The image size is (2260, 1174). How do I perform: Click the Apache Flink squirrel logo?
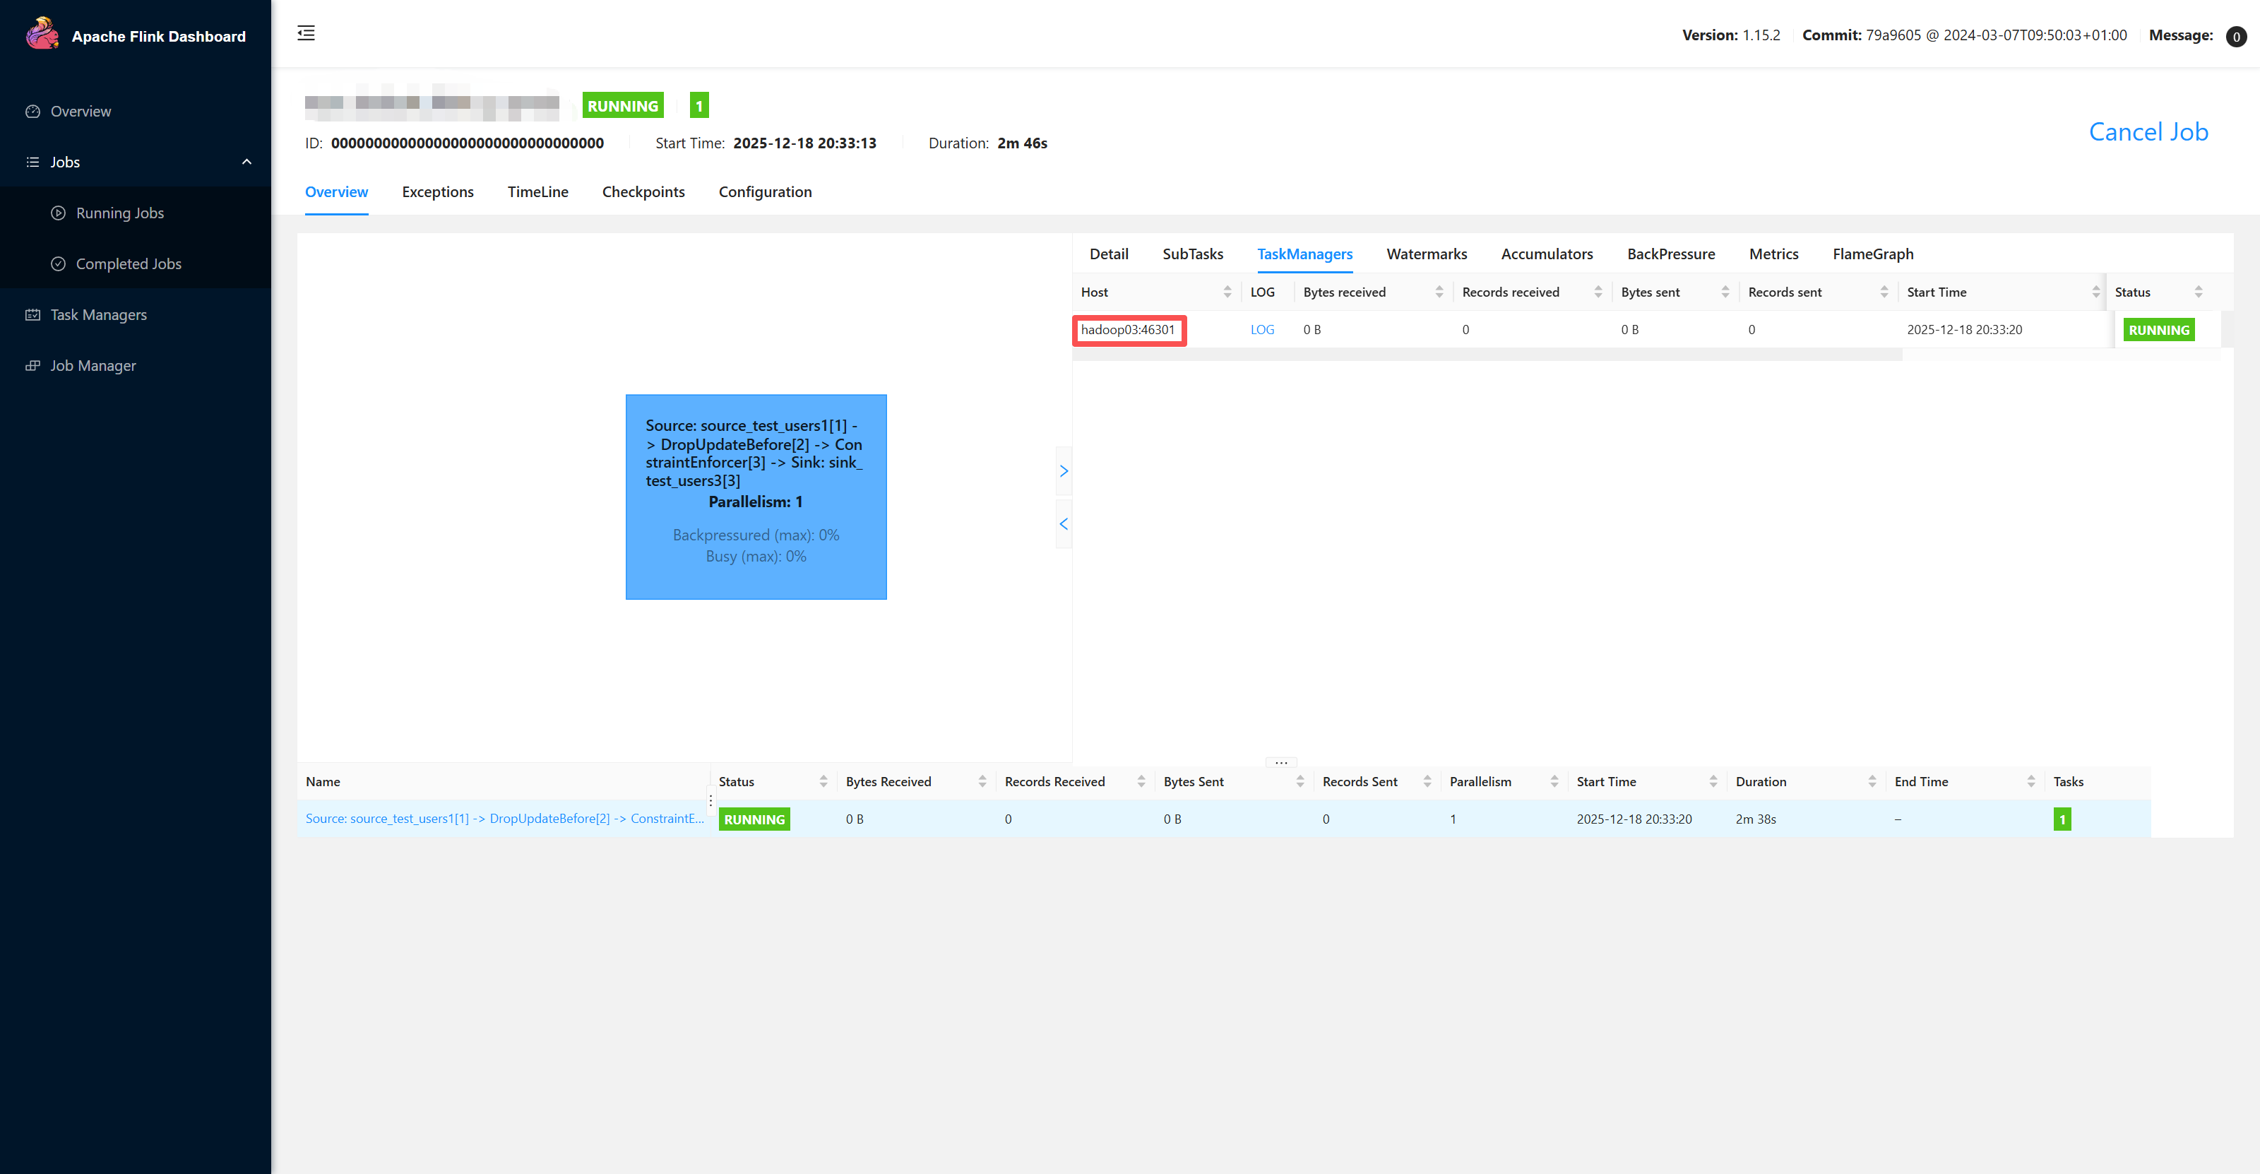[41, 34]
